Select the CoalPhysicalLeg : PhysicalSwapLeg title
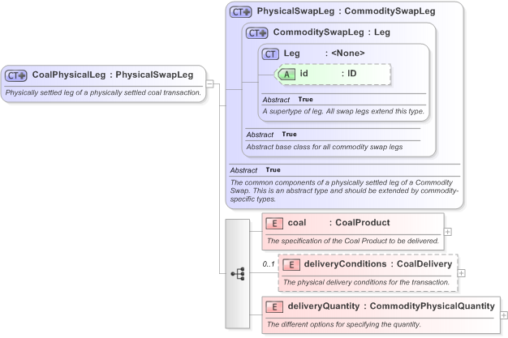The image size is (508, 338). [113, 75]
